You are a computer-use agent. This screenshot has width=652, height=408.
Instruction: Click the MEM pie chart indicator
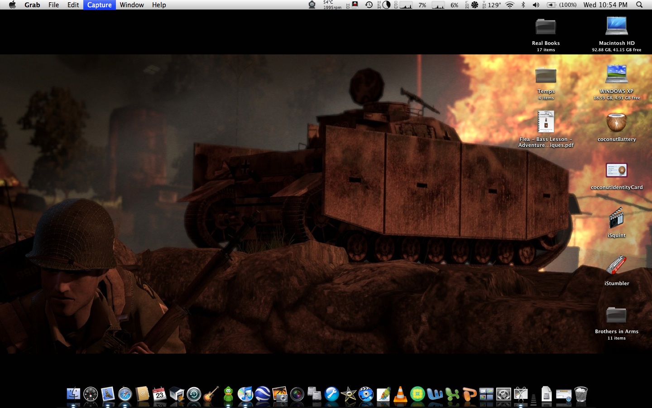point(386,5)
